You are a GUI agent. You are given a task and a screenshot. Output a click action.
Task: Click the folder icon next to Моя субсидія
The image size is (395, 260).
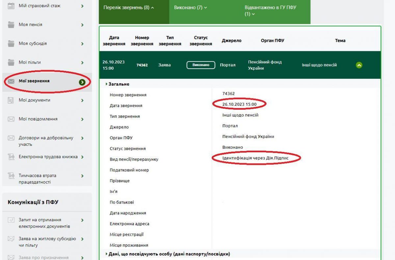coord(11,44)
